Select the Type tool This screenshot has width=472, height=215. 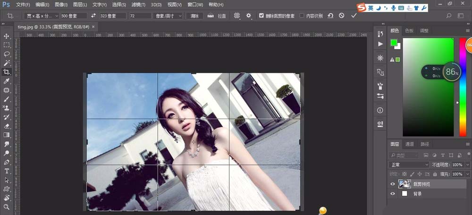[x=7, y=171]
